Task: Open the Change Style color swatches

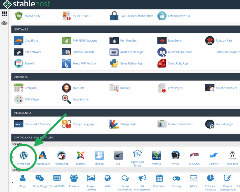Action: click(114, 124)
